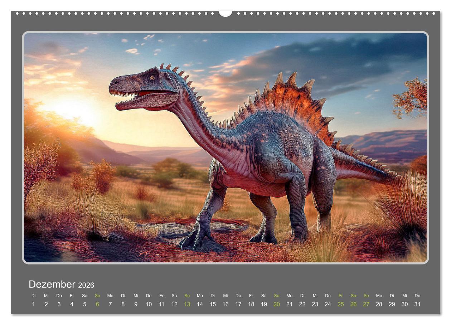Select the green date 26
Image resolution: width=451 pixels, height=325 pixels.
pos(353,304)
